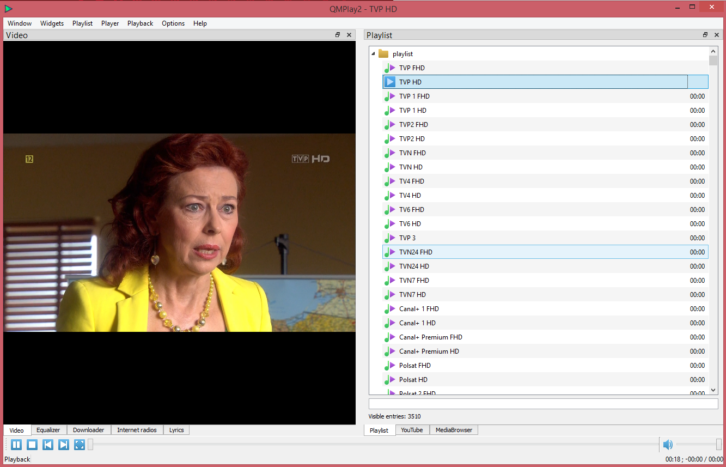Click the video display area
Screen dimensions: 726x467
point(180,233)
